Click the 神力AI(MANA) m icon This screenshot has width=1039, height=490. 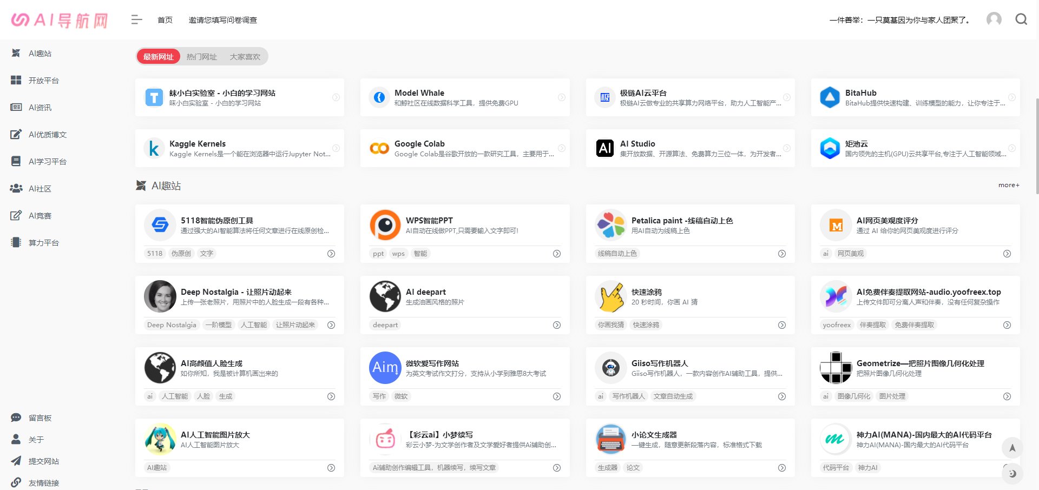point(836,439)
